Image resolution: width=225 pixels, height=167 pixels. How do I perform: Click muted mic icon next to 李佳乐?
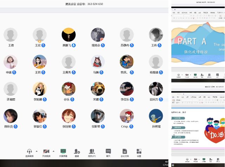tap(132, 99)
